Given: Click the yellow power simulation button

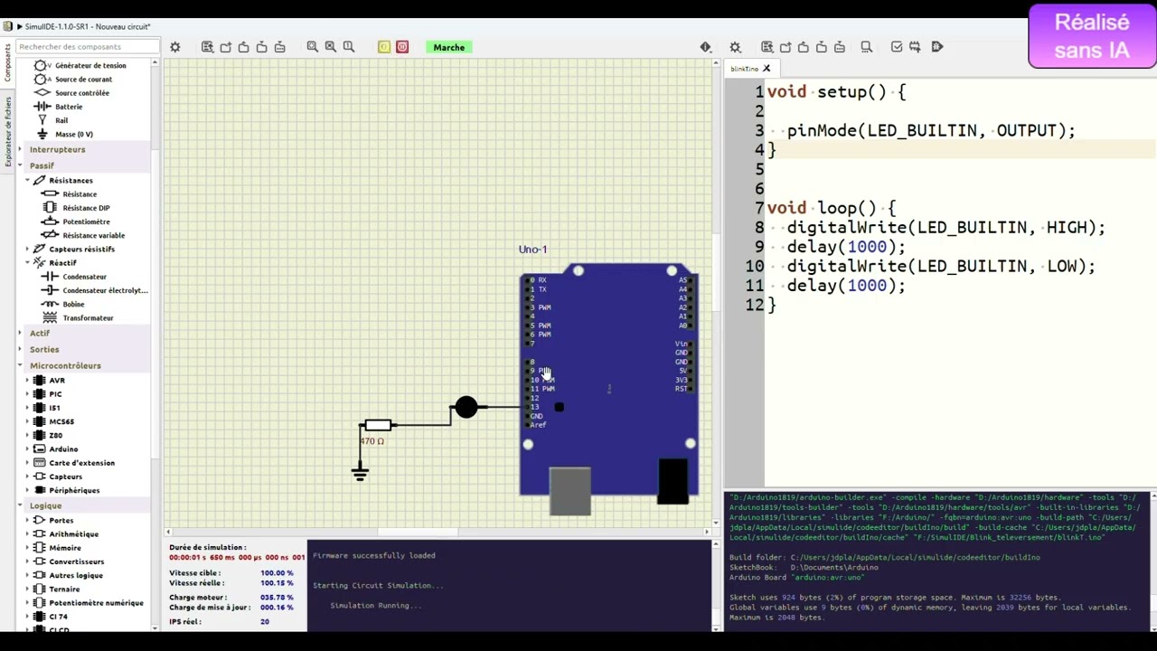Looking at the screenshot, I should (x=384, y=47).
